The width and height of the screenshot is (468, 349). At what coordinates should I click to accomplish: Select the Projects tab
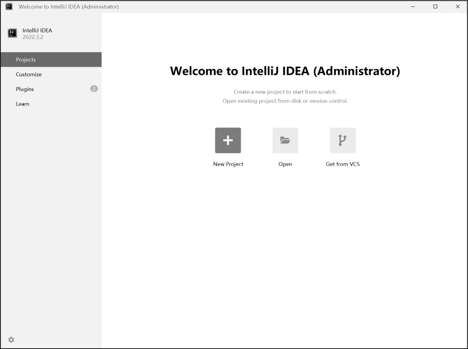[x=51, y=59]
